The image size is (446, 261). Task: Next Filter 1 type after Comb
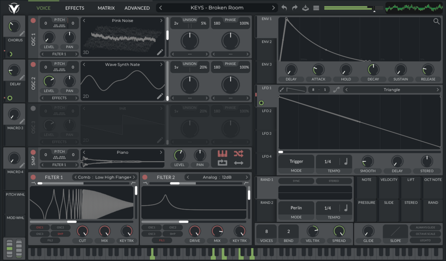(x=134, y=177)
